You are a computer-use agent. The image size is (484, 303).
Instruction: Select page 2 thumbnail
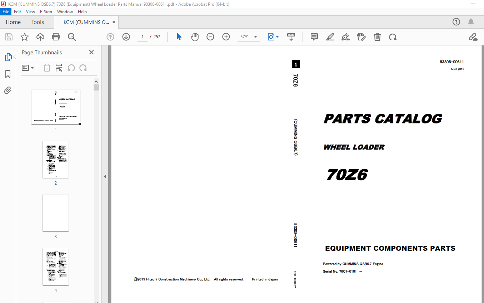[56, 159]
